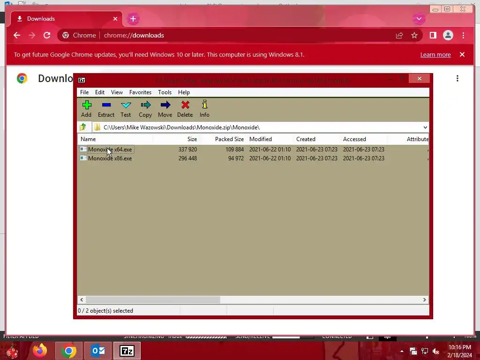The image size is (480, 360).
Task: Go up one folder level in 7-Zip
Action: click(83, 127)
